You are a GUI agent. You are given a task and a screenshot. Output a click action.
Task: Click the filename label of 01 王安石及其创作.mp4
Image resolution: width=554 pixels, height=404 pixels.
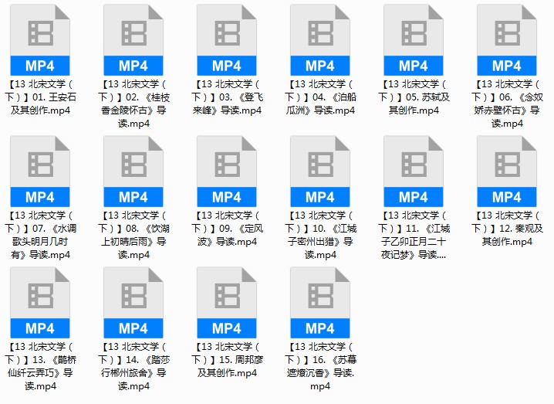point(40,104)
